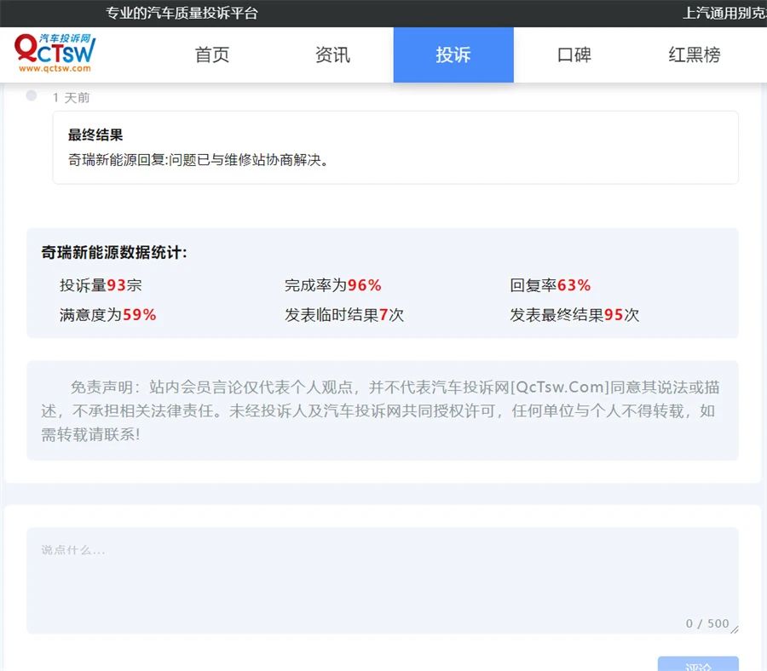Click the 0 / 500 character counter
This screenshot has width=767, height=671.
pos(706,623)
